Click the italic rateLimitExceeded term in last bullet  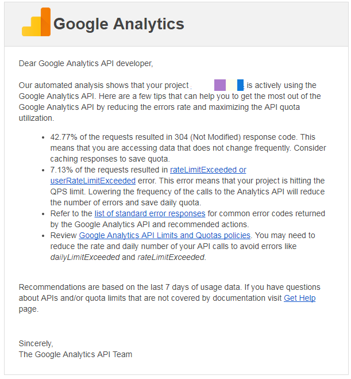tap(171, 258)
